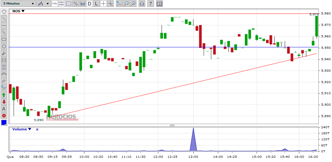Click the 13:00 time axis label
Screen dimensions: 332x162
point(193,157)
